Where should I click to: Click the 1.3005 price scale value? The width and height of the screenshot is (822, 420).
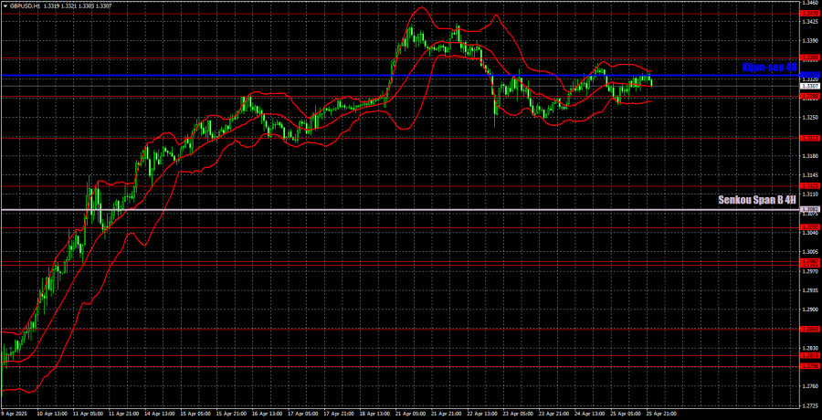(810, 252)
